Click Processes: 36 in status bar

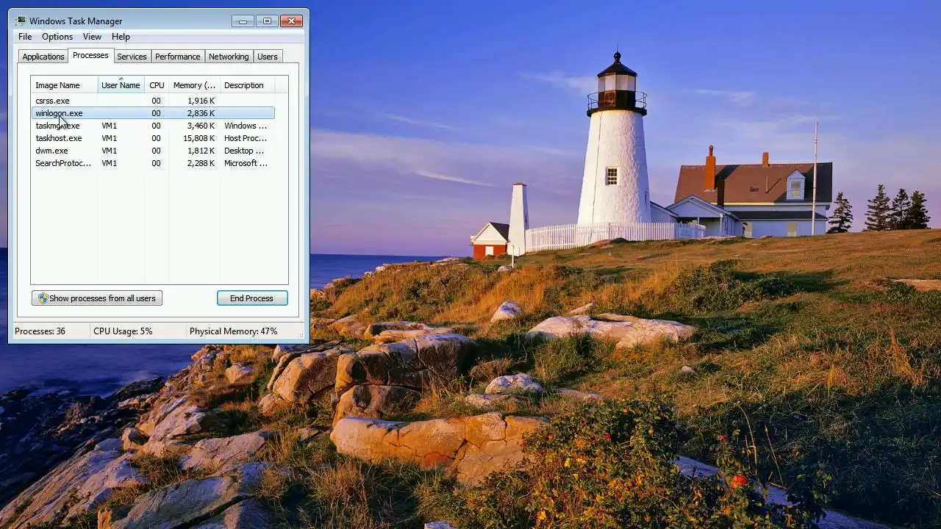(x=40, y=331)
